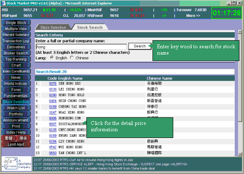Select the SEN HONG RES row name
This screenshot has width=244, height=174.
click(x=69, y=83)
